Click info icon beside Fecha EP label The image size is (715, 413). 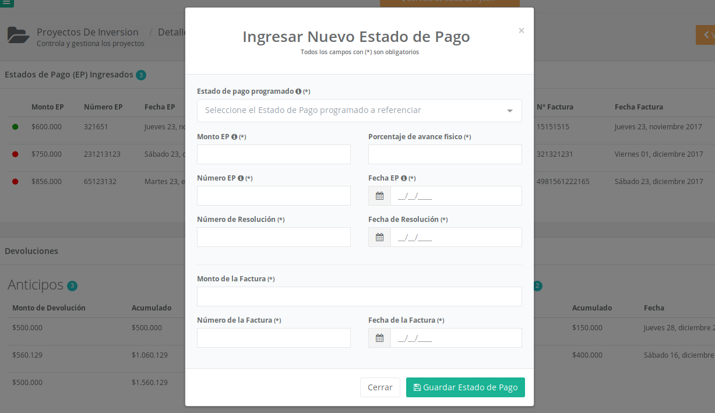tap(404, 178)
